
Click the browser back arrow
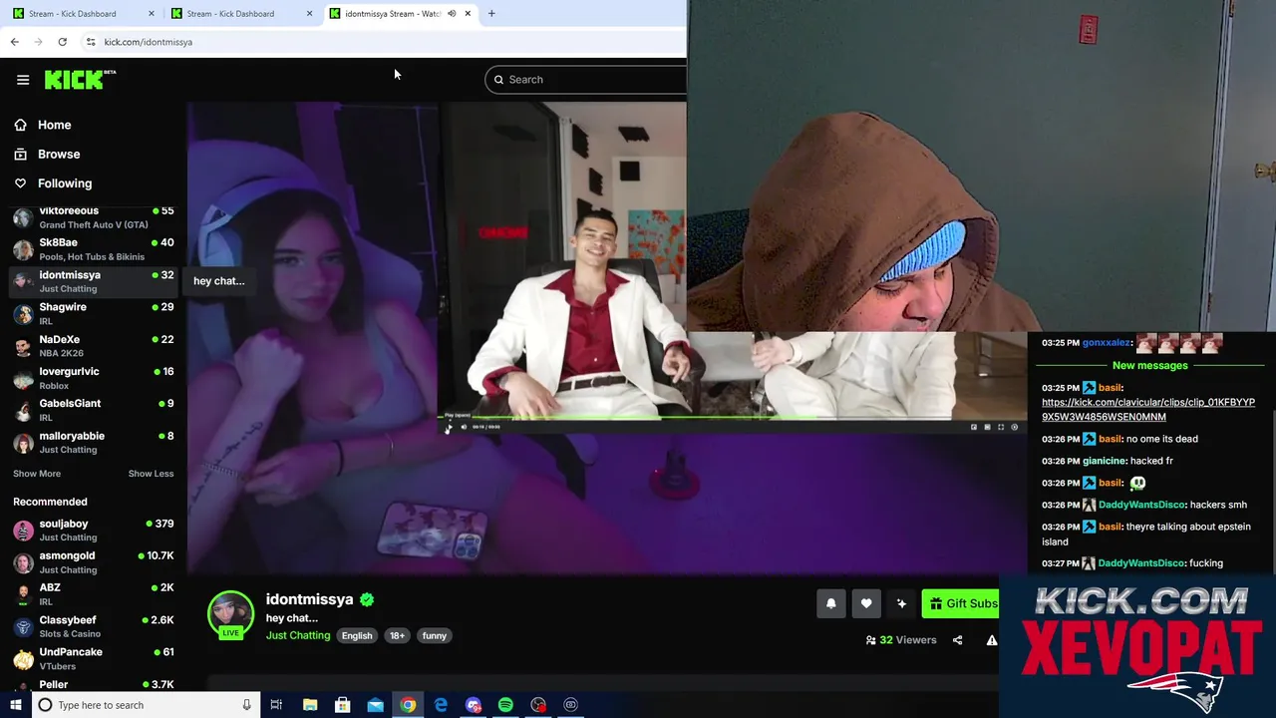click(14, 42)
